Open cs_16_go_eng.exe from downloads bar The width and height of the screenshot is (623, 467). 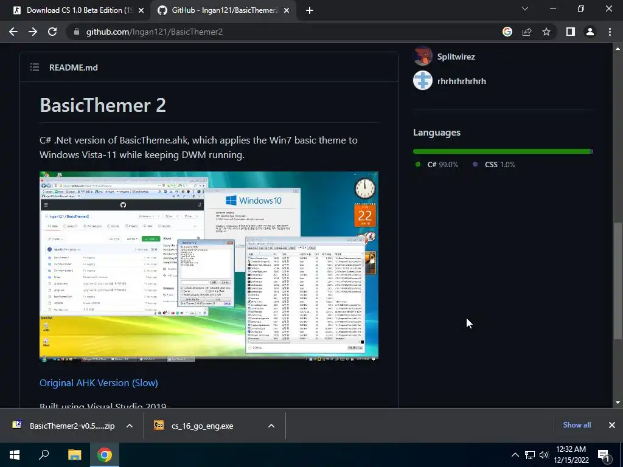point(193,426)
